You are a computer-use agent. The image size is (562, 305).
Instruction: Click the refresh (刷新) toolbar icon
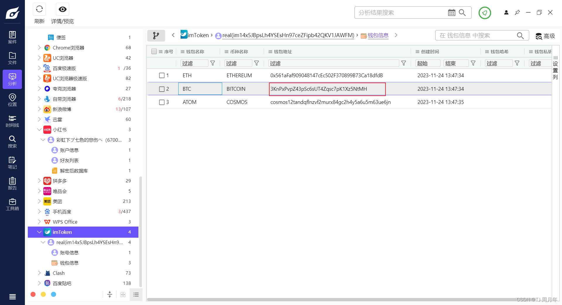[x=39, y=9]
